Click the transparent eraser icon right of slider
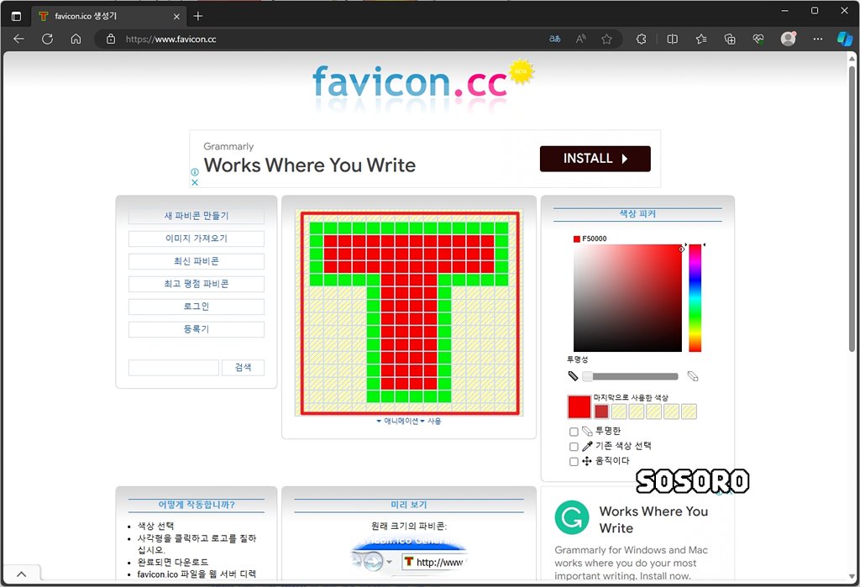 coord(693,376)
